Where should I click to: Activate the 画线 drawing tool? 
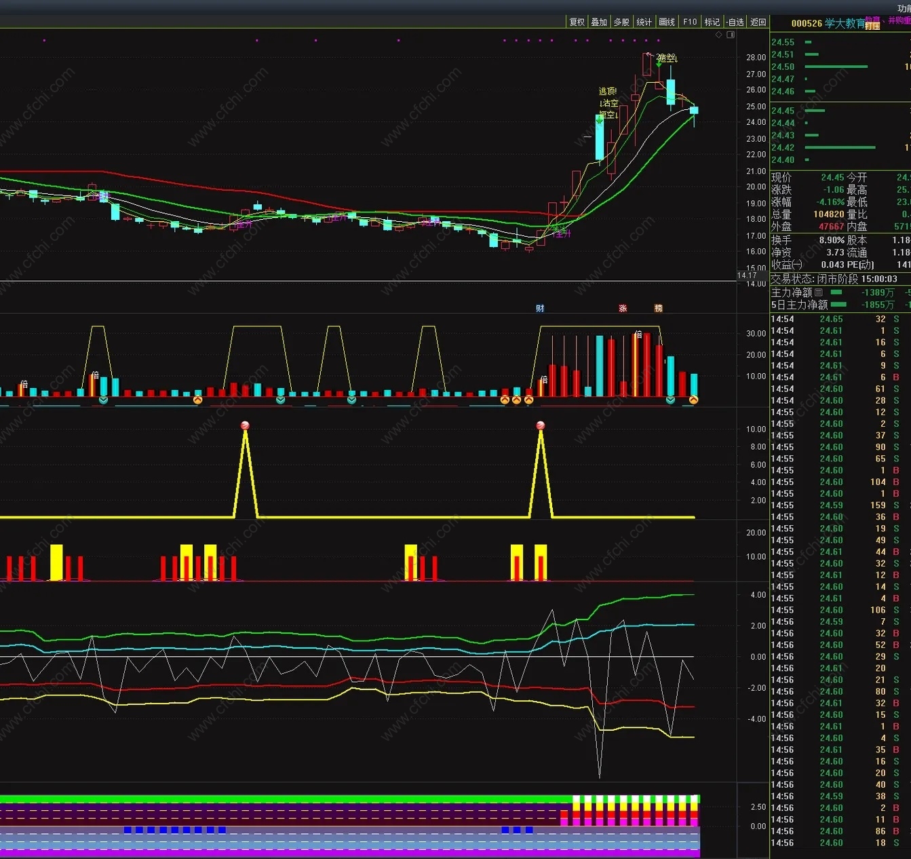coord(667,22)
